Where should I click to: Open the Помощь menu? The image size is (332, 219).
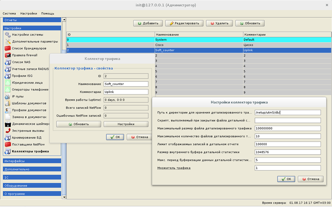(48, 13)
